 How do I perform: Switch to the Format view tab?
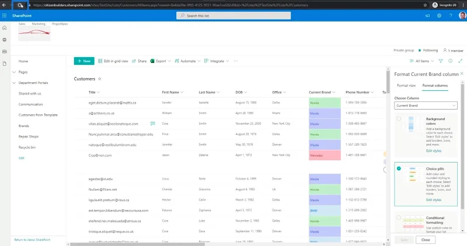[x=406, y=85]
